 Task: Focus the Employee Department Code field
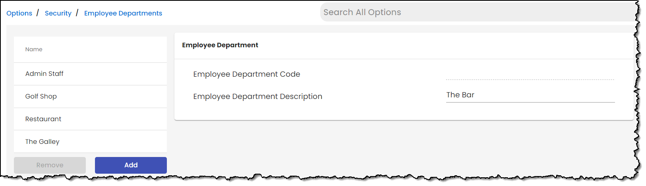click(530, 74)
